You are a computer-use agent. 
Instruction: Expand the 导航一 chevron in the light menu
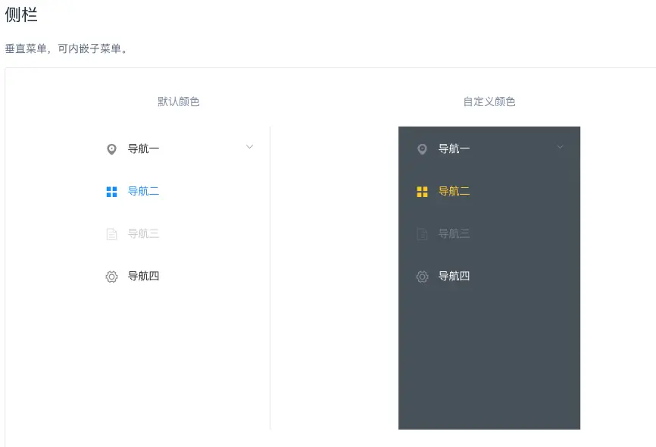(249, 147)
